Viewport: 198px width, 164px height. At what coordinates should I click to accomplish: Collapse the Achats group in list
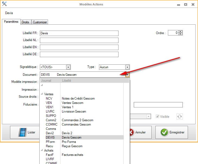tap(42, 150)
